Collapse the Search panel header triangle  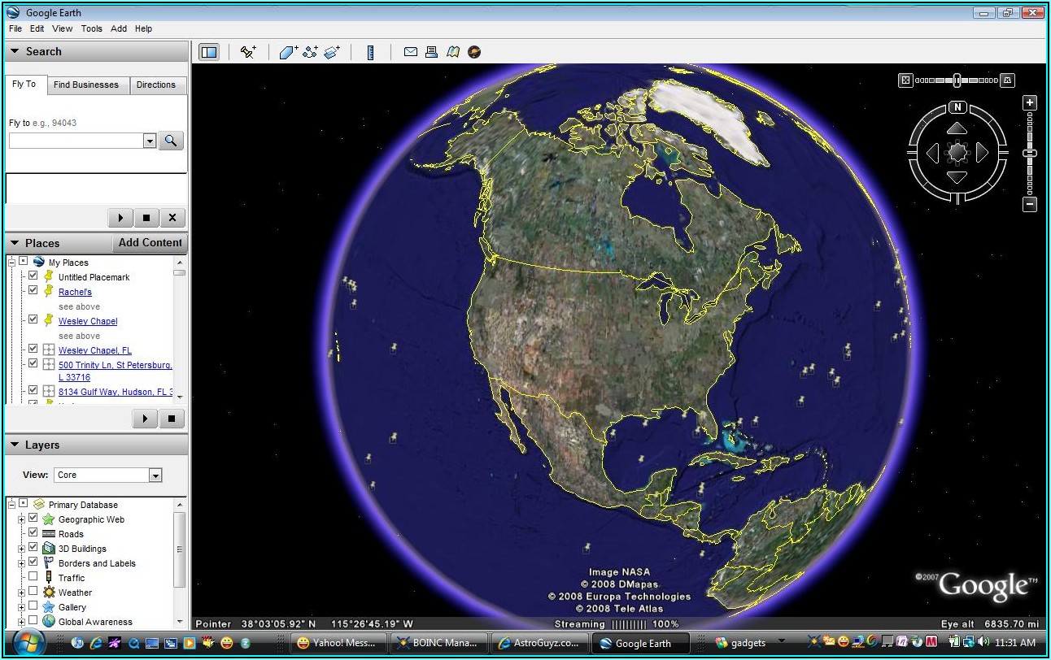point(15,51)
